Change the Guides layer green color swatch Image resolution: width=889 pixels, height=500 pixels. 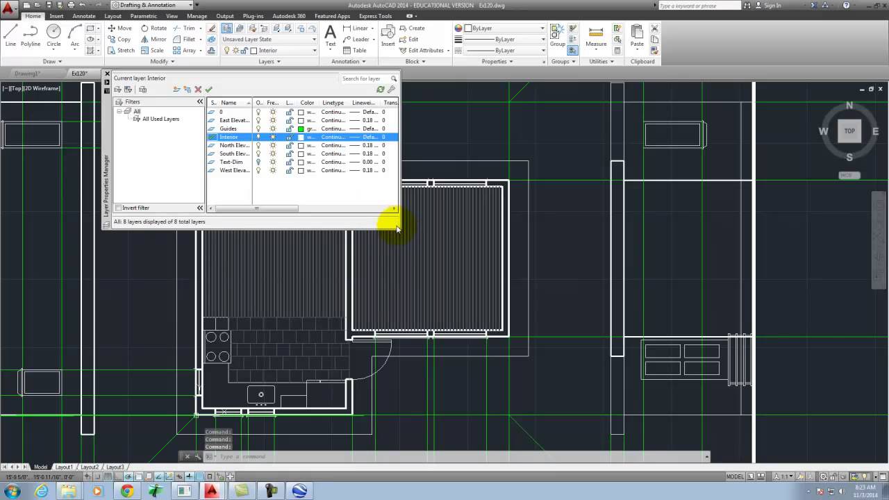pyautogui.click(x=301, y=128)
